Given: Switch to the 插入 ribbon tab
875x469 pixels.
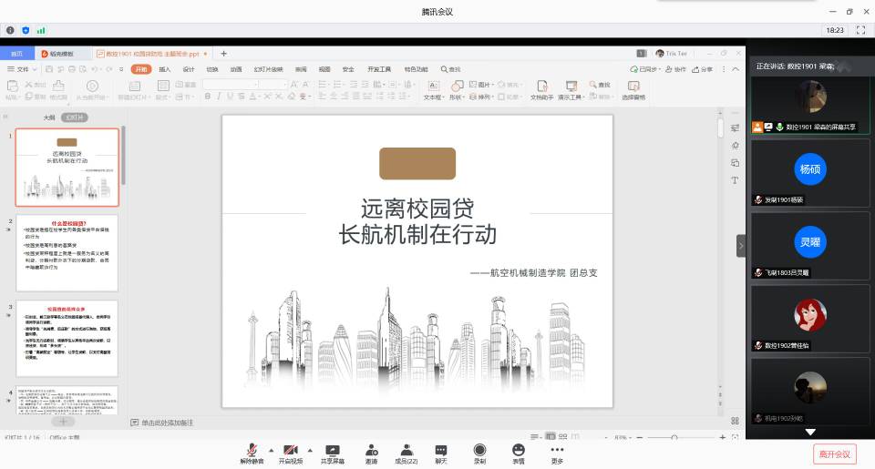Looking at the screenshot, I should click(x=165, y=69).
